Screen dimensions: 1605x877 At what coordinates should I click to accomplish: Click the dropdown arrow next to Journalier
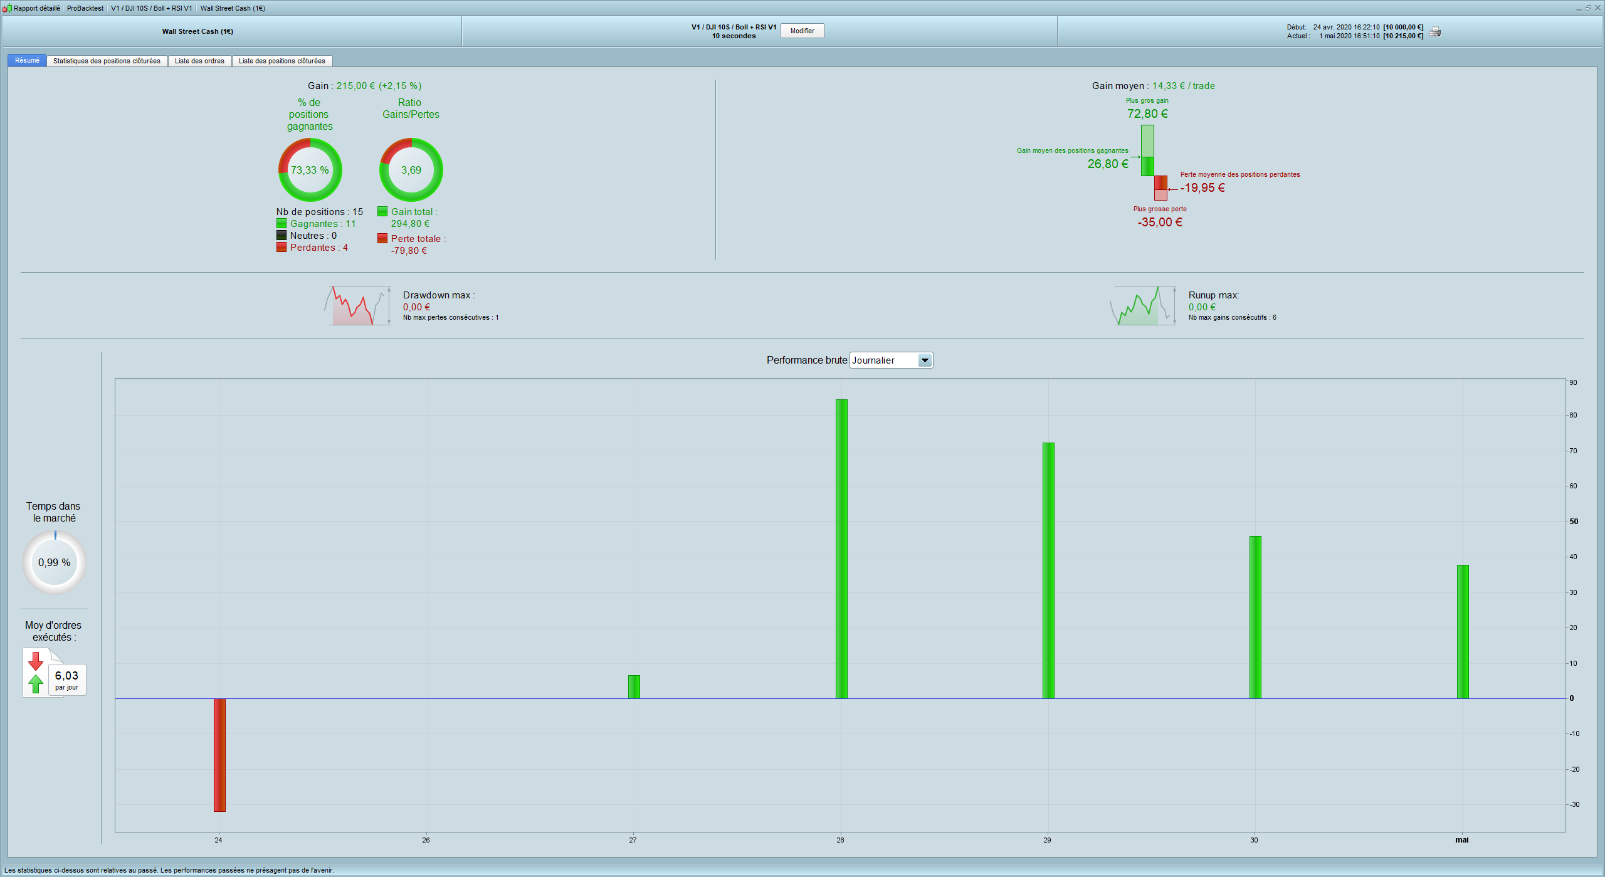point(925,360)
